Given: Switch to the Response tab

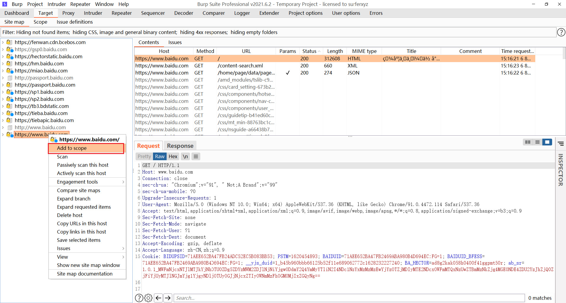Looking at the screenshot, I should point(180,146).
